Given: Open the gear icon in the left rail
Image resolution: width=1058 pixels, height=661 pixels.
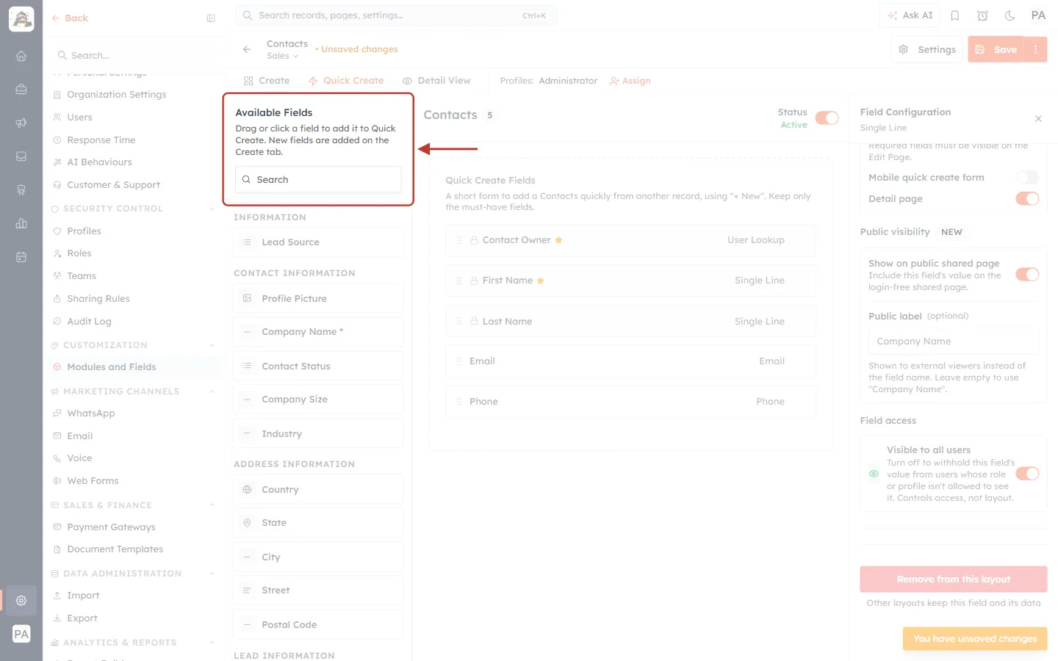Looking at the screenshot, I should 21,600.
